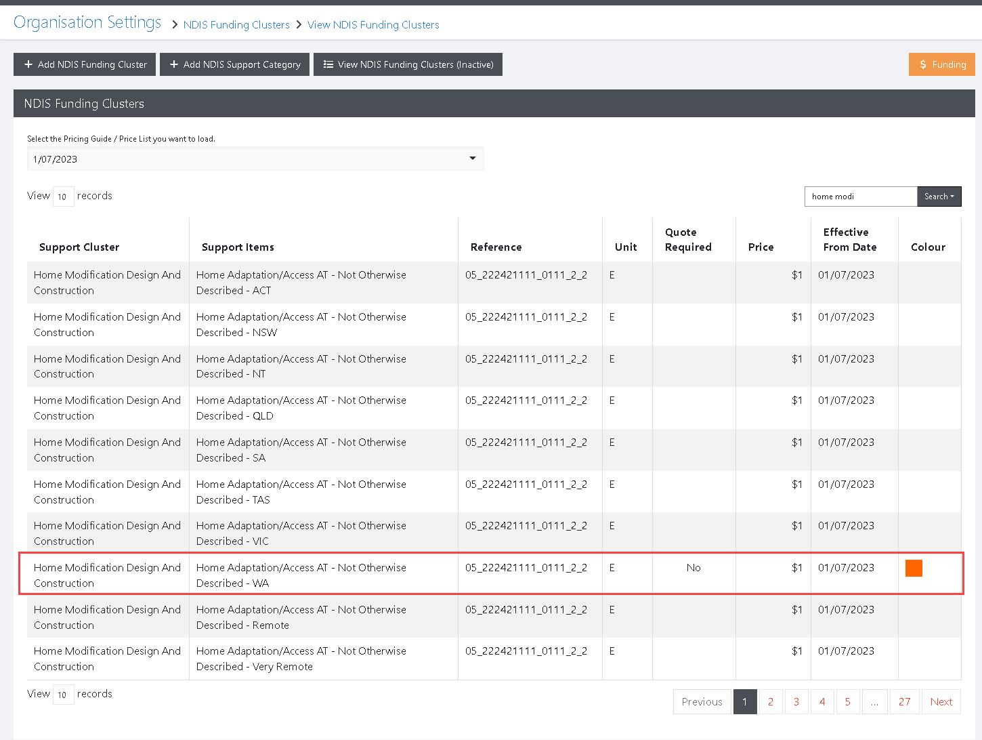
Task: Select the support item ending in ACT
Action: click(x=301, y=283)
